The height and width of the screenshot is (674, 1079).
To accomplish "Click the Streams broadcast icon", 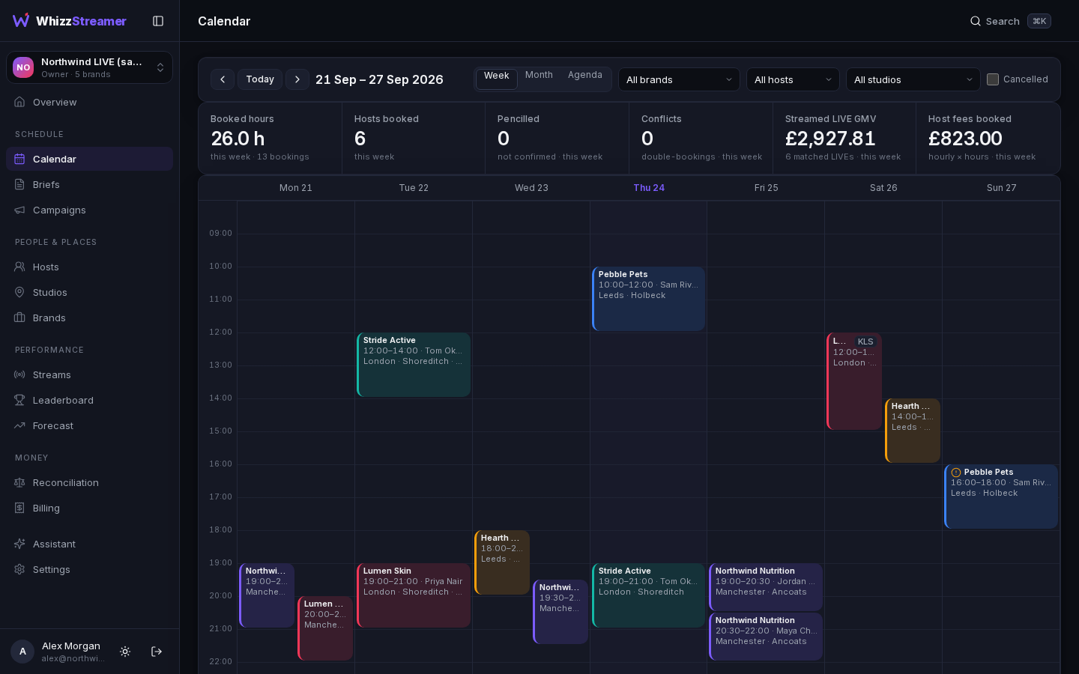I will pos(19,374).
